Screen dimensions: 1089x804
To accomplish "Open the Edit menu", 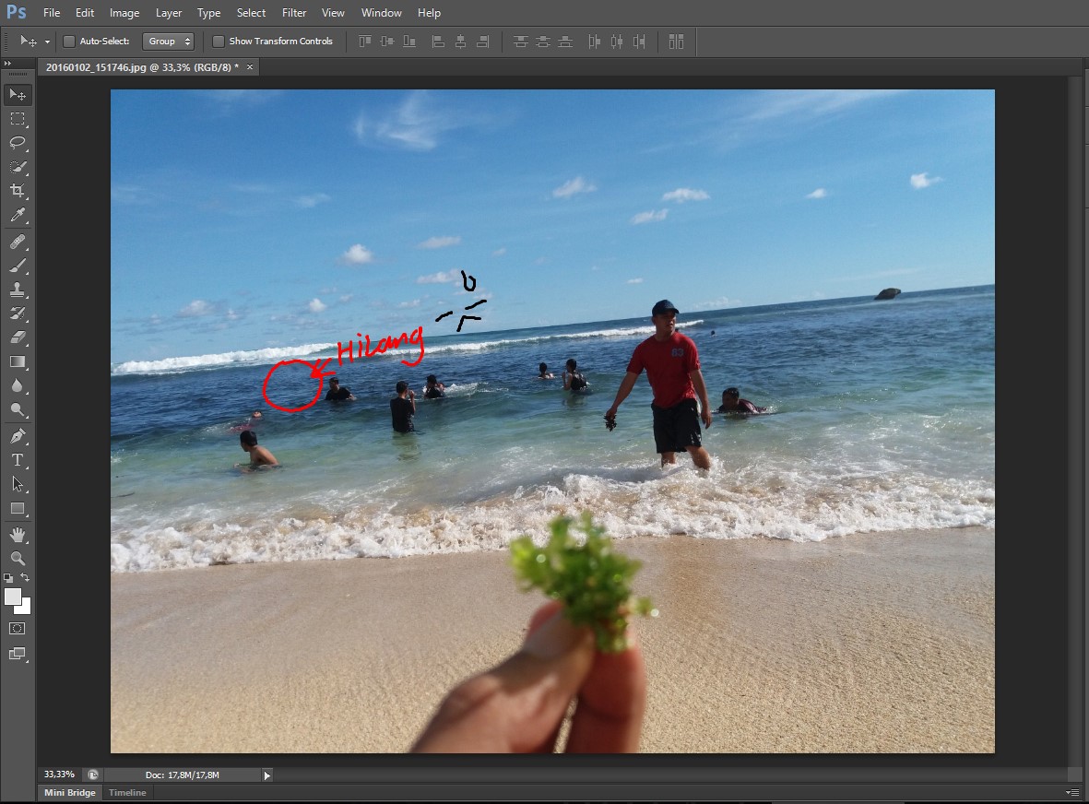I will (85, 13).
